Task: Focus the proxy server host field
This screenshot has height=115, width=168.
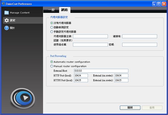Action: (x=90, y=36)
